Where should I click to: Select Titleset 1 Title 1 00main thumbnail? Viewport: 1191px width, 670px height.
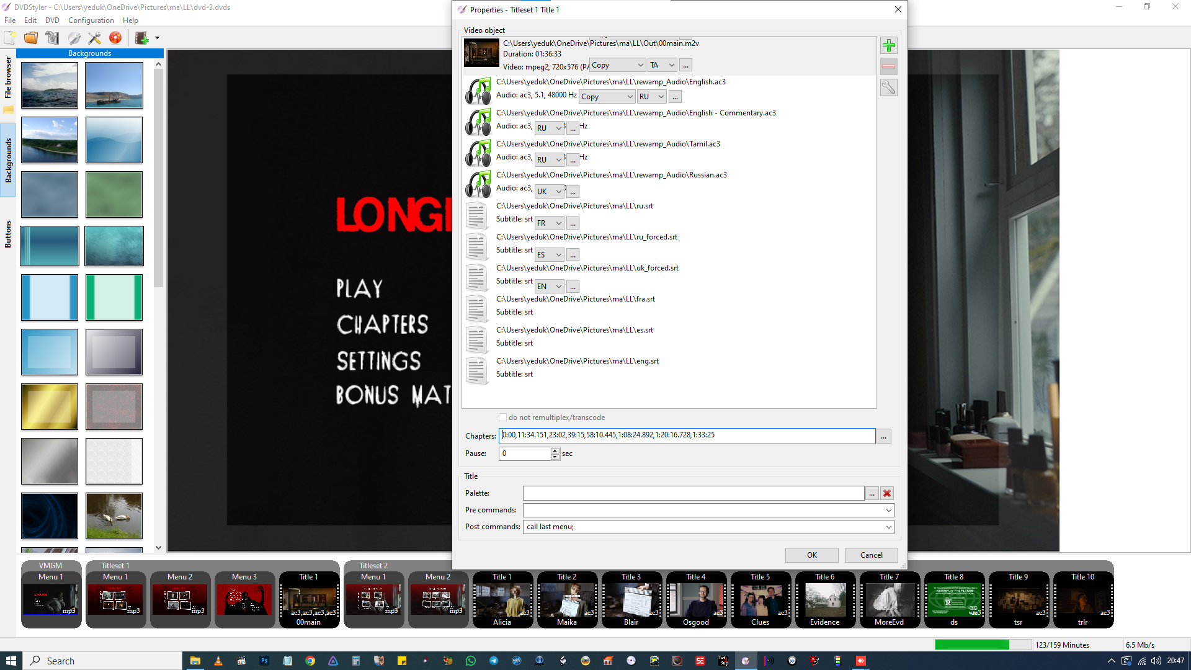point(309,599)
